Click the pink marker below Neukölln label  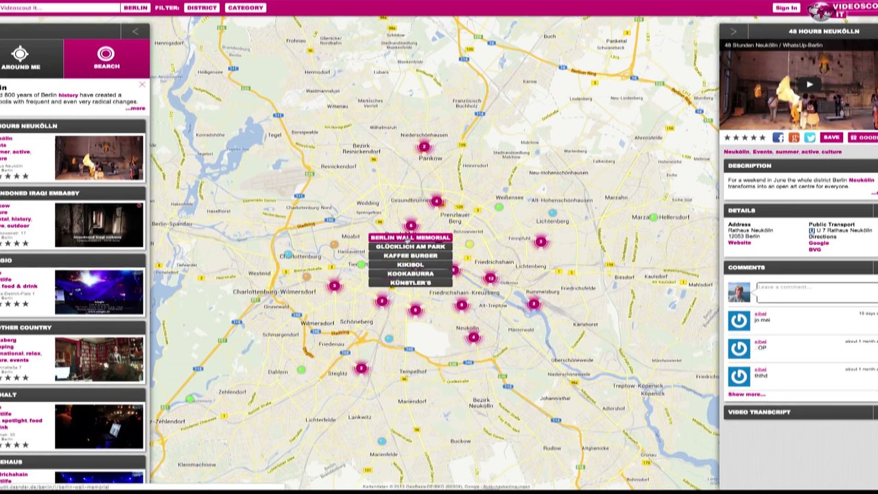coord(473,338)
